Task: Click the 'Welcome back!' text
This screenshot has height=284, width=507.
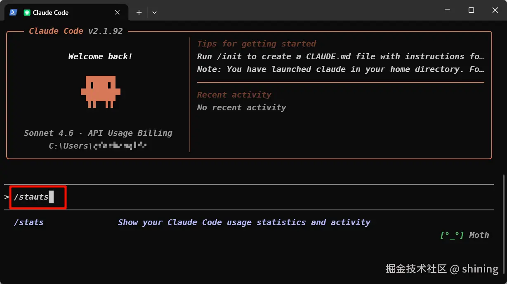Action: coord(100,56)
